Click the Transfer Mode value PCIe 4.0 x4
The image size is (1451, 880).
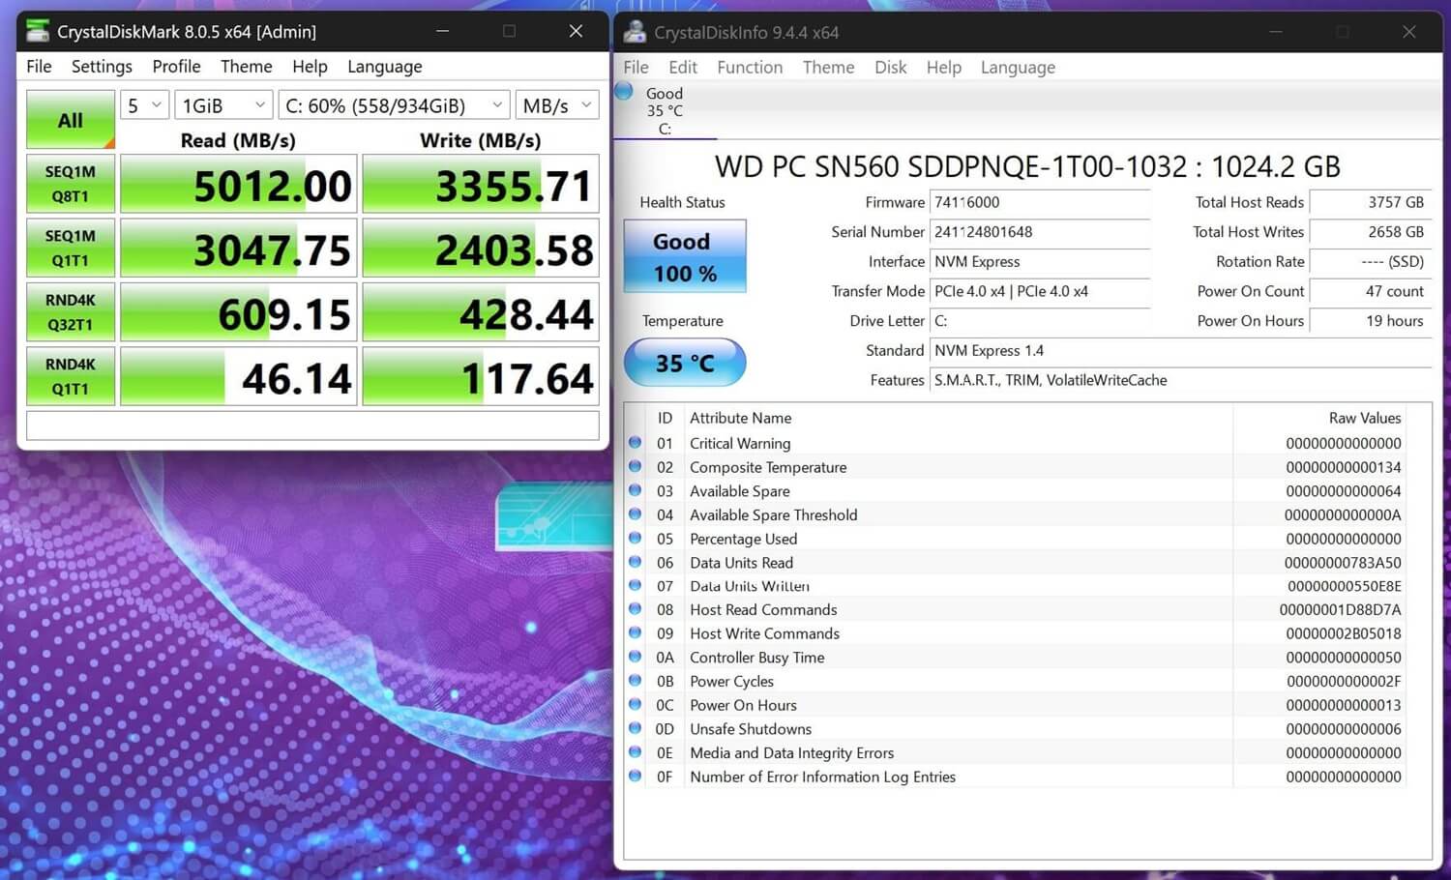tap(1040, 291)
